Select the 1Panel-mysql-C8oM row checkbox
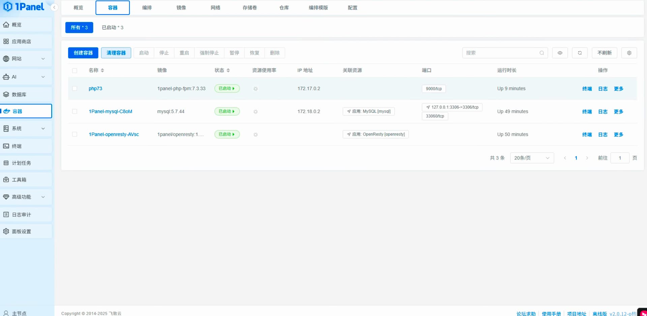Image resolution: width=647 pixels, height=316 pixels. [x=74, y=111]
